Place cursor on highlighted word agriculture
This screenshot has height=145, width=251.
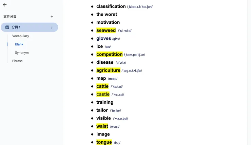(108, 70)
